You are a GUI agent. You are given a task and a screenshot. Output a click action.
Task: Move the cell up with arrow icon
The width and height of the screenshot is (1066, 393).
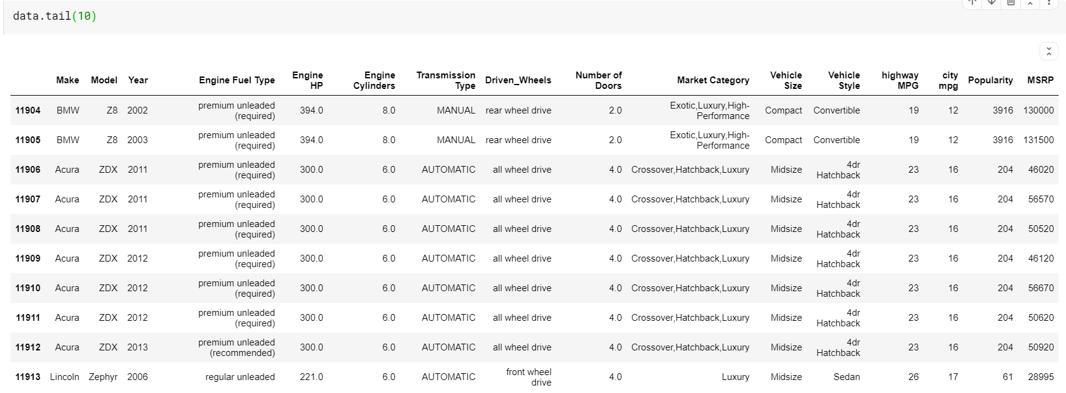[x=973, y=2]
